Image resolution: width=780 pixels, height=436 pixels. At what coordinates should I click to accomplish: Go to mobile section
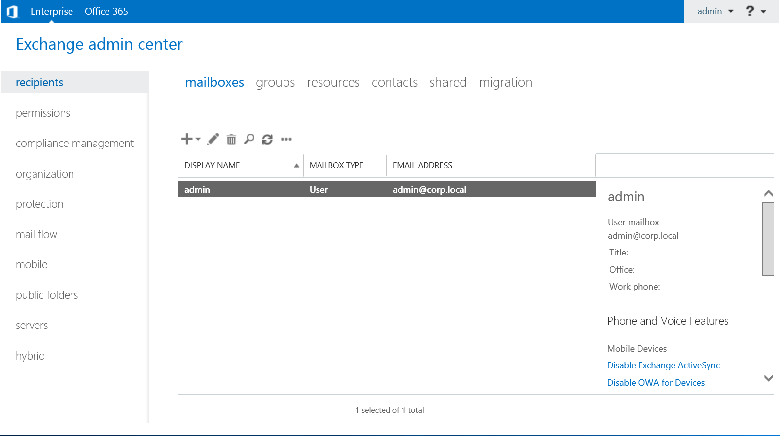tap(32, 265)
